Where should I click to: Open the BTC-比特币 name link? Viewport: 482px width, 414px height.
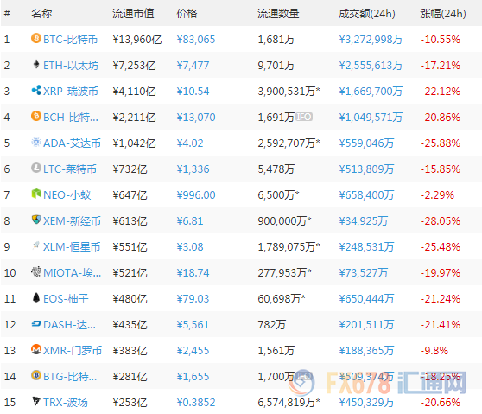point(70,40)
